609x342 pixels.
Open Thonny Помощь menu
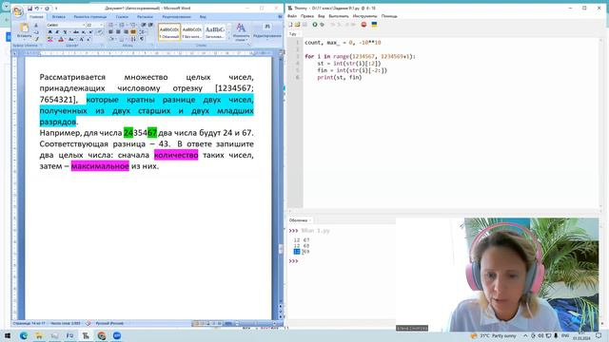click(389, 16)
